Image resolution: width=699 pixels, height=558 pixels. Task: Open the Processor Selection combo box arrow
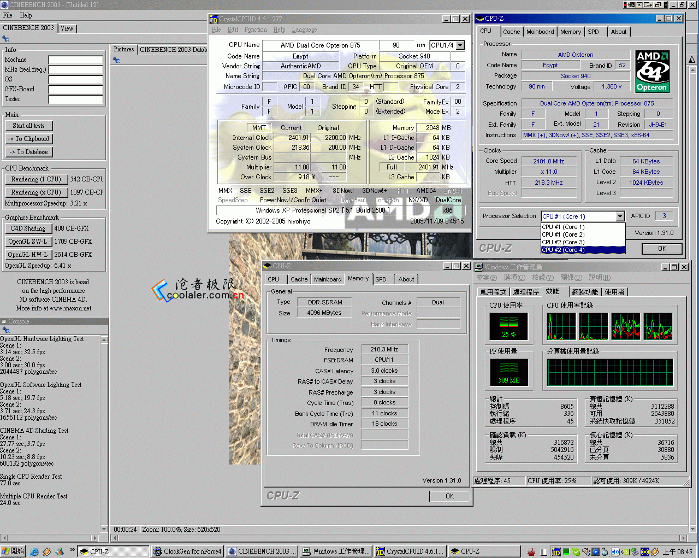tap(620, 216)
